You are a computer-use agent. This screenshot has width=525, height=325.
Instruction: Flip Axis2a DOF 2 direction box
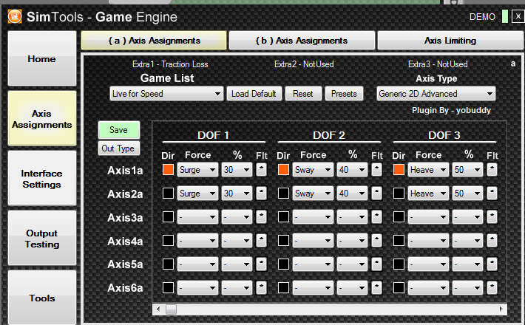pyautogui.click(x=284, y=194)
